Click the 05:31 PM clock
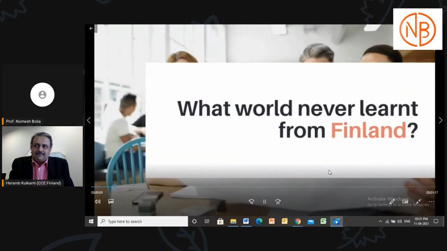The width and height of the screenshot is (447, 251). tap(421, 219)
